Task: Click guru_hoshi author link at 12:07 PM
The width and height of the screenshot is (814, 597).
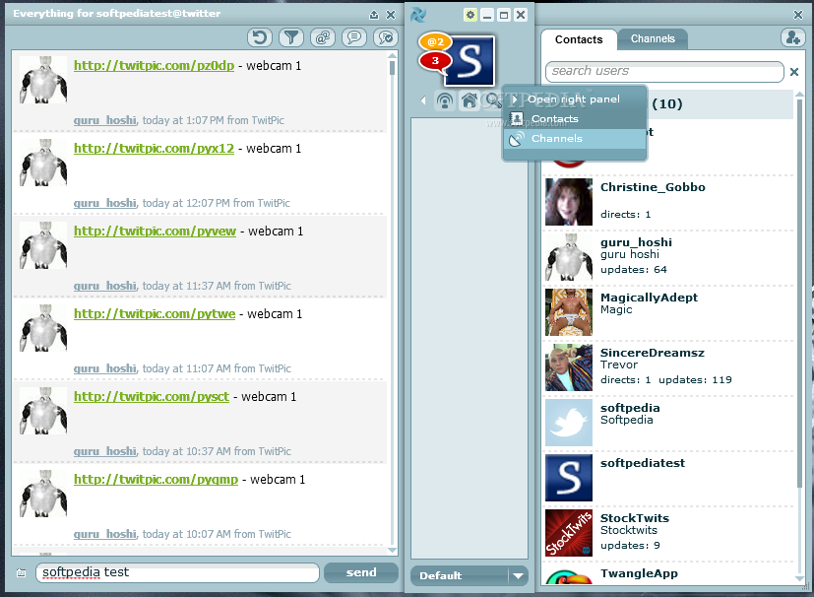Action: (105, 203)
